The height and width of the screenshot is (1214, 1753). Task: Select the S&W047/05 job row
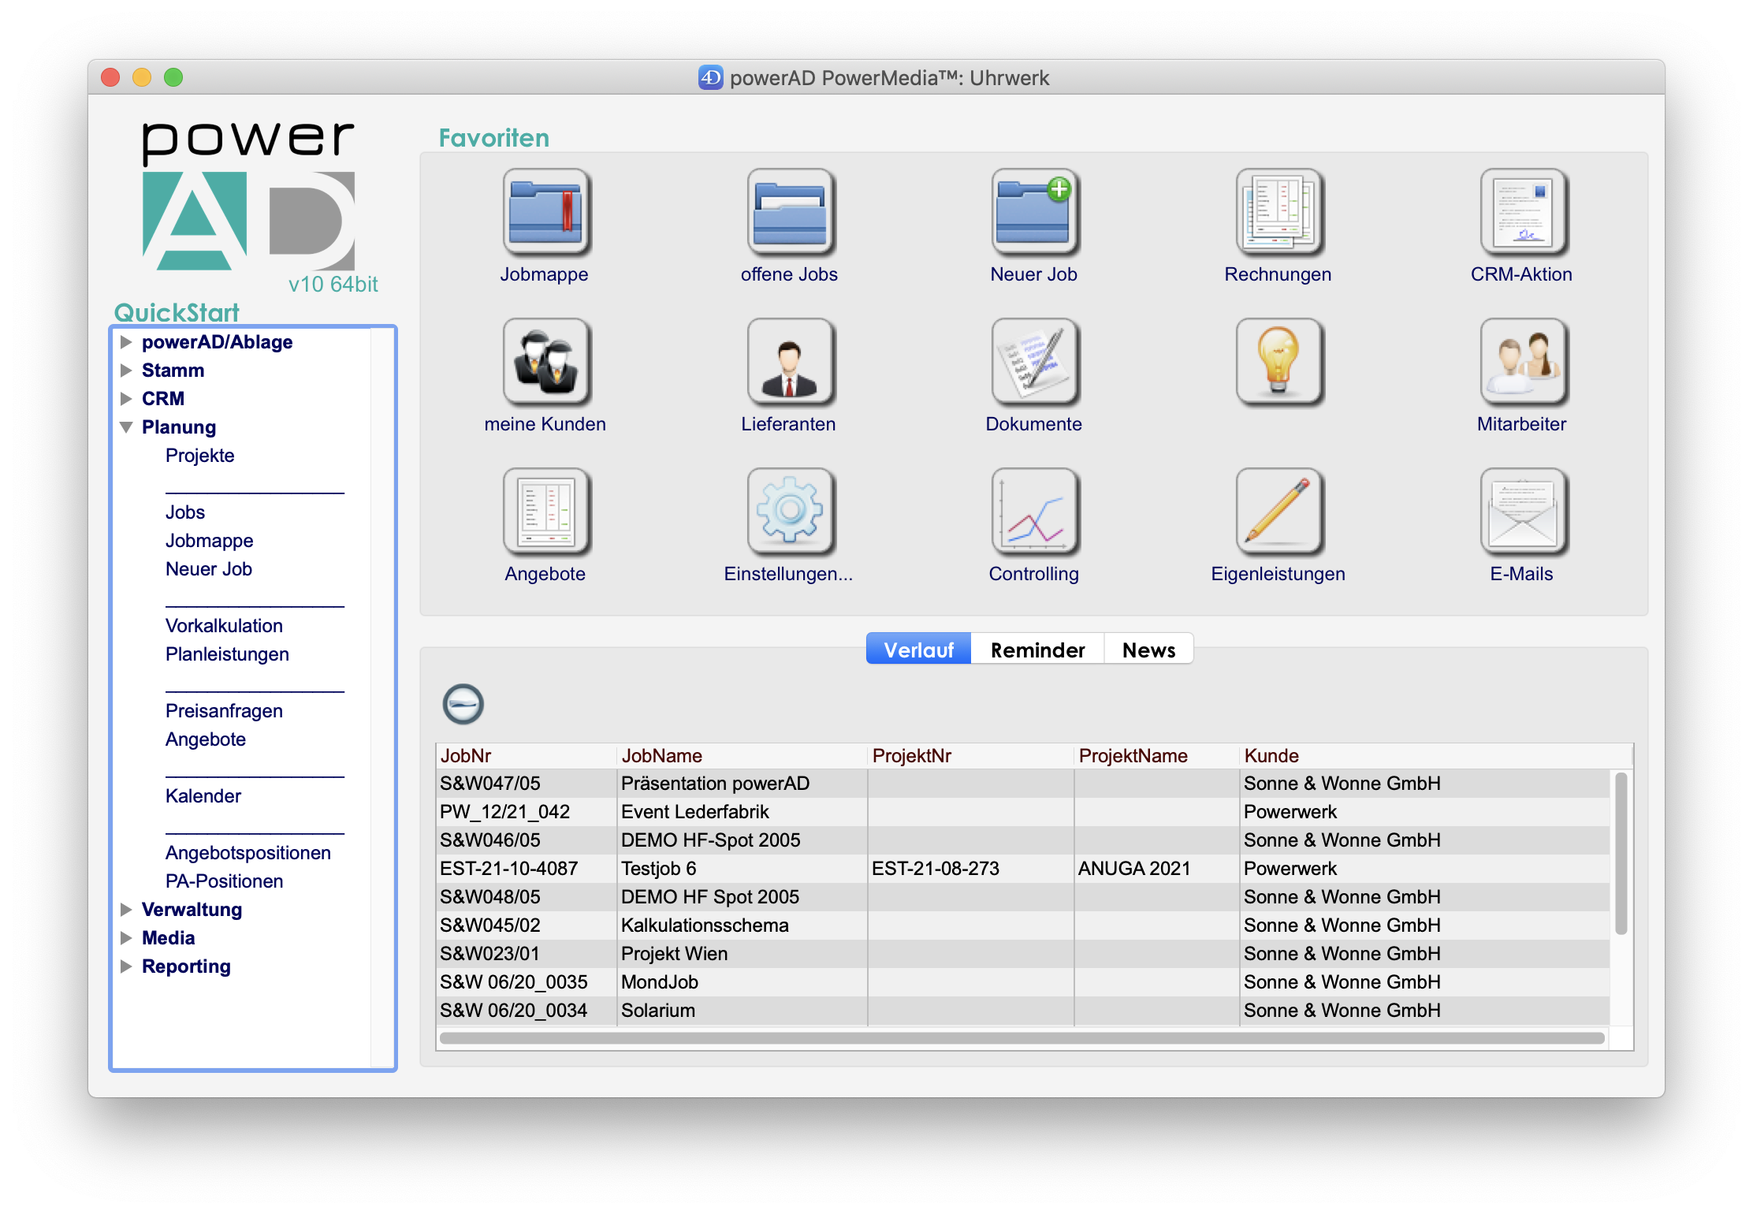click(1023, 784)
